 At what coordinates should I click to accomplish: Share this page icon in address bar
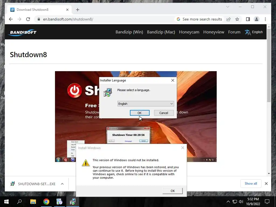[x=229, y=19]
